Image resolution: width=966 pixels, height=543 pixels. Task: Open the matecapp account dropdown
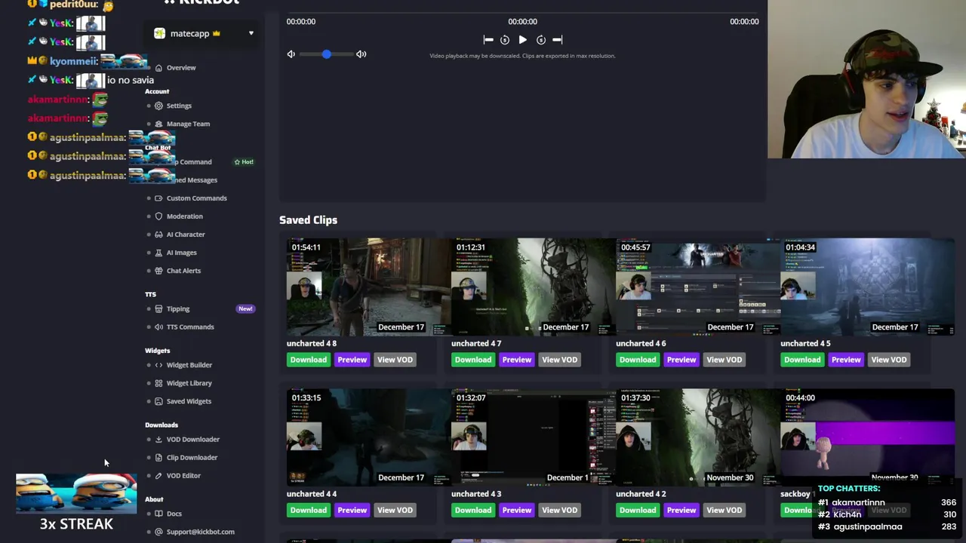coord(203,33)
